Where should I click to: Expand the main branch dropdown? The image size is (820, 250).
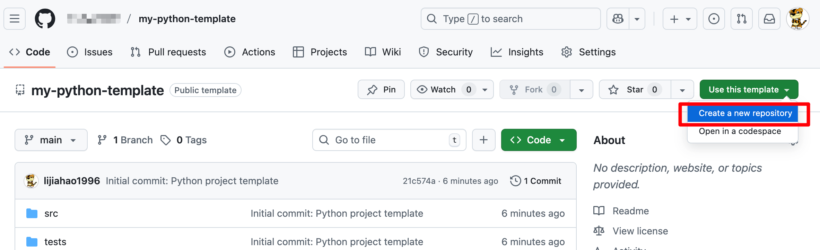[x=51, y=140]
